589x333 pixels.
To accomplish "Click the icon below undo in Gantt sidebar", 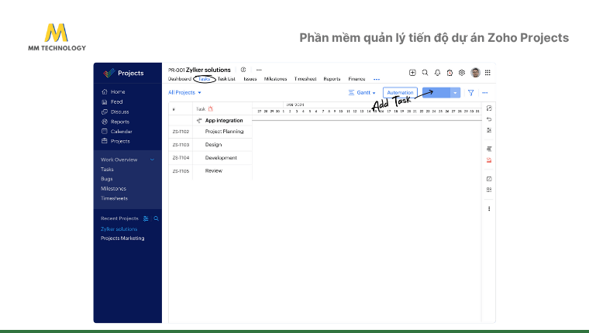I will click(x=489, y=130).
